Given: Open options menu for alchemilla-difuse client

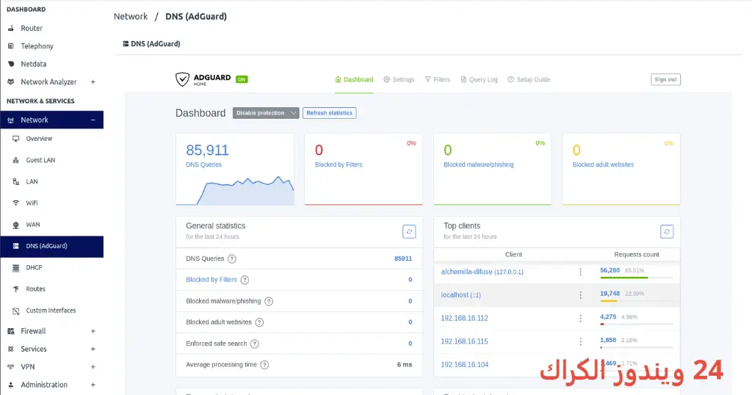Looking at the screenshot, I should pos(580,272).
